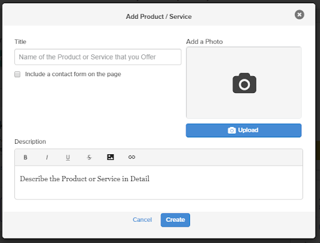Close the Add Product / Service dialog
320x243 pixels.
tap(299, 14)
